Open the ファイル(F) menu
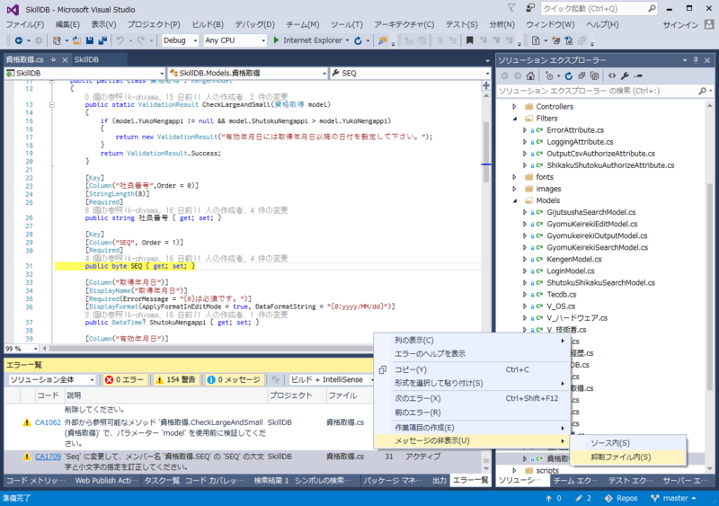The width and height of the screenshot is (719, 506). 25,25
